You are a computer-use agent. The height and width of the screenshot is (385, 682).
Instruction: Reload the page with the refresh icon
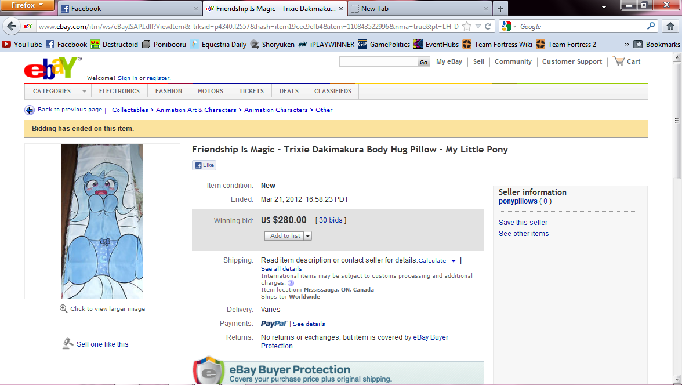(x=488, y=27)
